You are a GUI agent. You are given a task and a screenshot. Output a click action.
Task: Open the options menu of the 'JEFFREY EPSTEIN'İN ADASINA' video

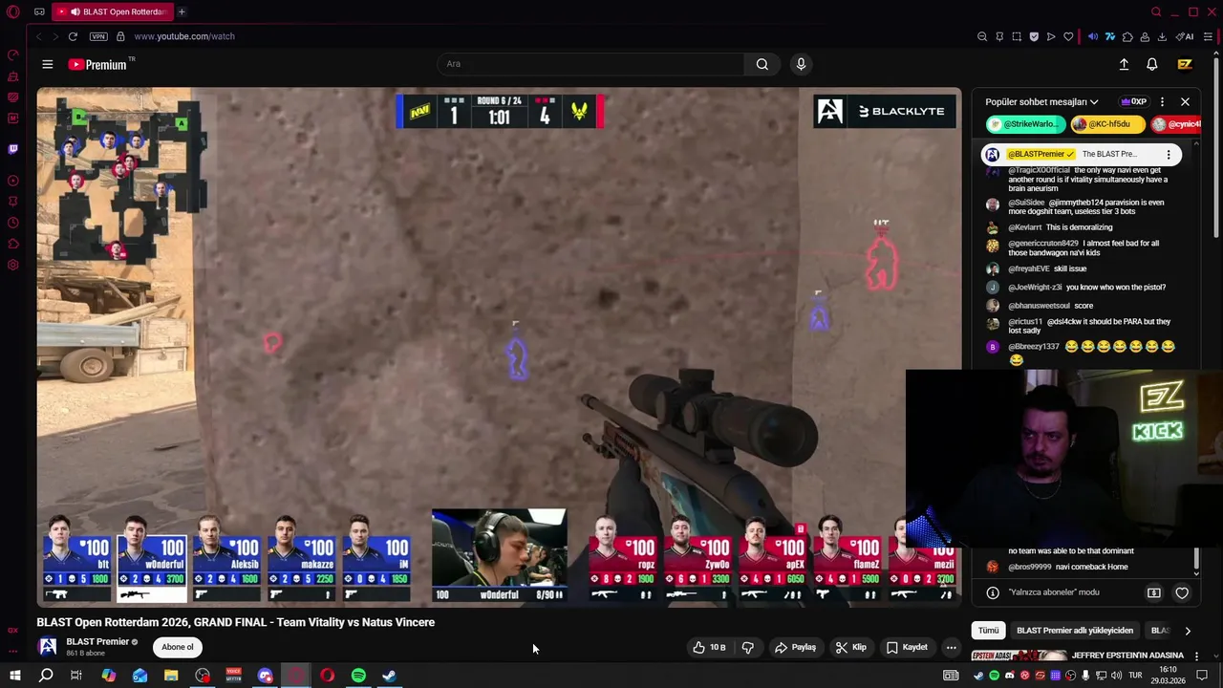coord(1196,656)
